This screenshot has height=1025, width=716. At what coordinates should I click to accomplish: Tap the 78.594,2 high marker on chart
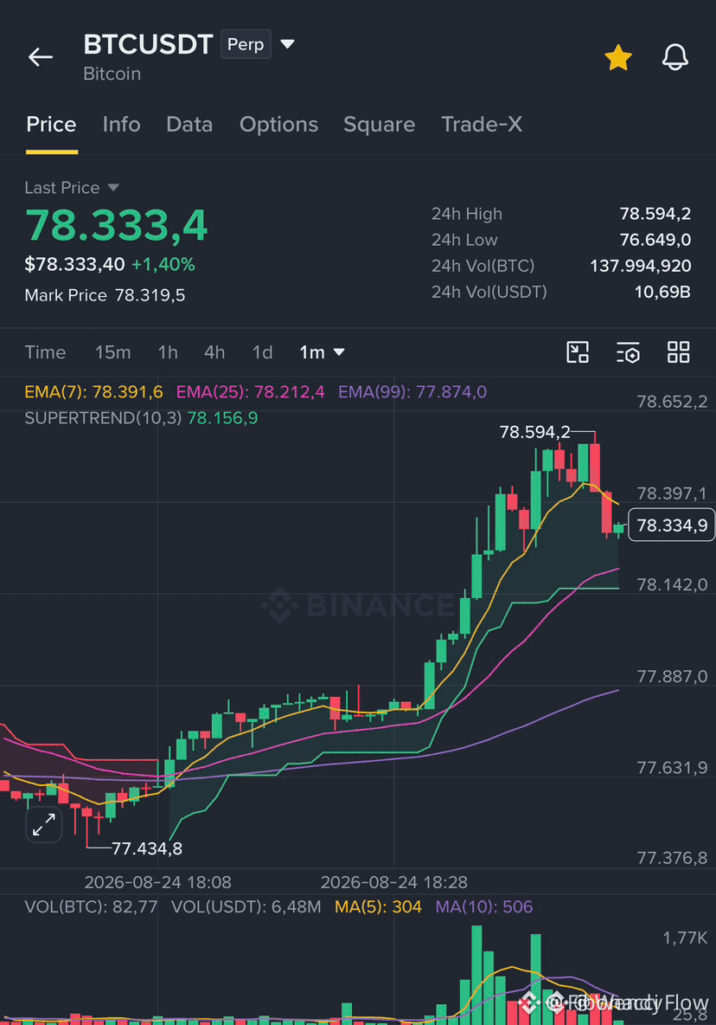click(x=534, y=432)
